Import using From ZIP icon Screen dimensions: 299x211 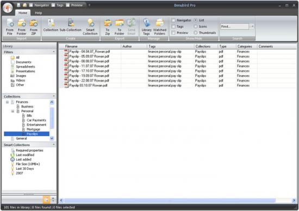(x=34, y=27)
